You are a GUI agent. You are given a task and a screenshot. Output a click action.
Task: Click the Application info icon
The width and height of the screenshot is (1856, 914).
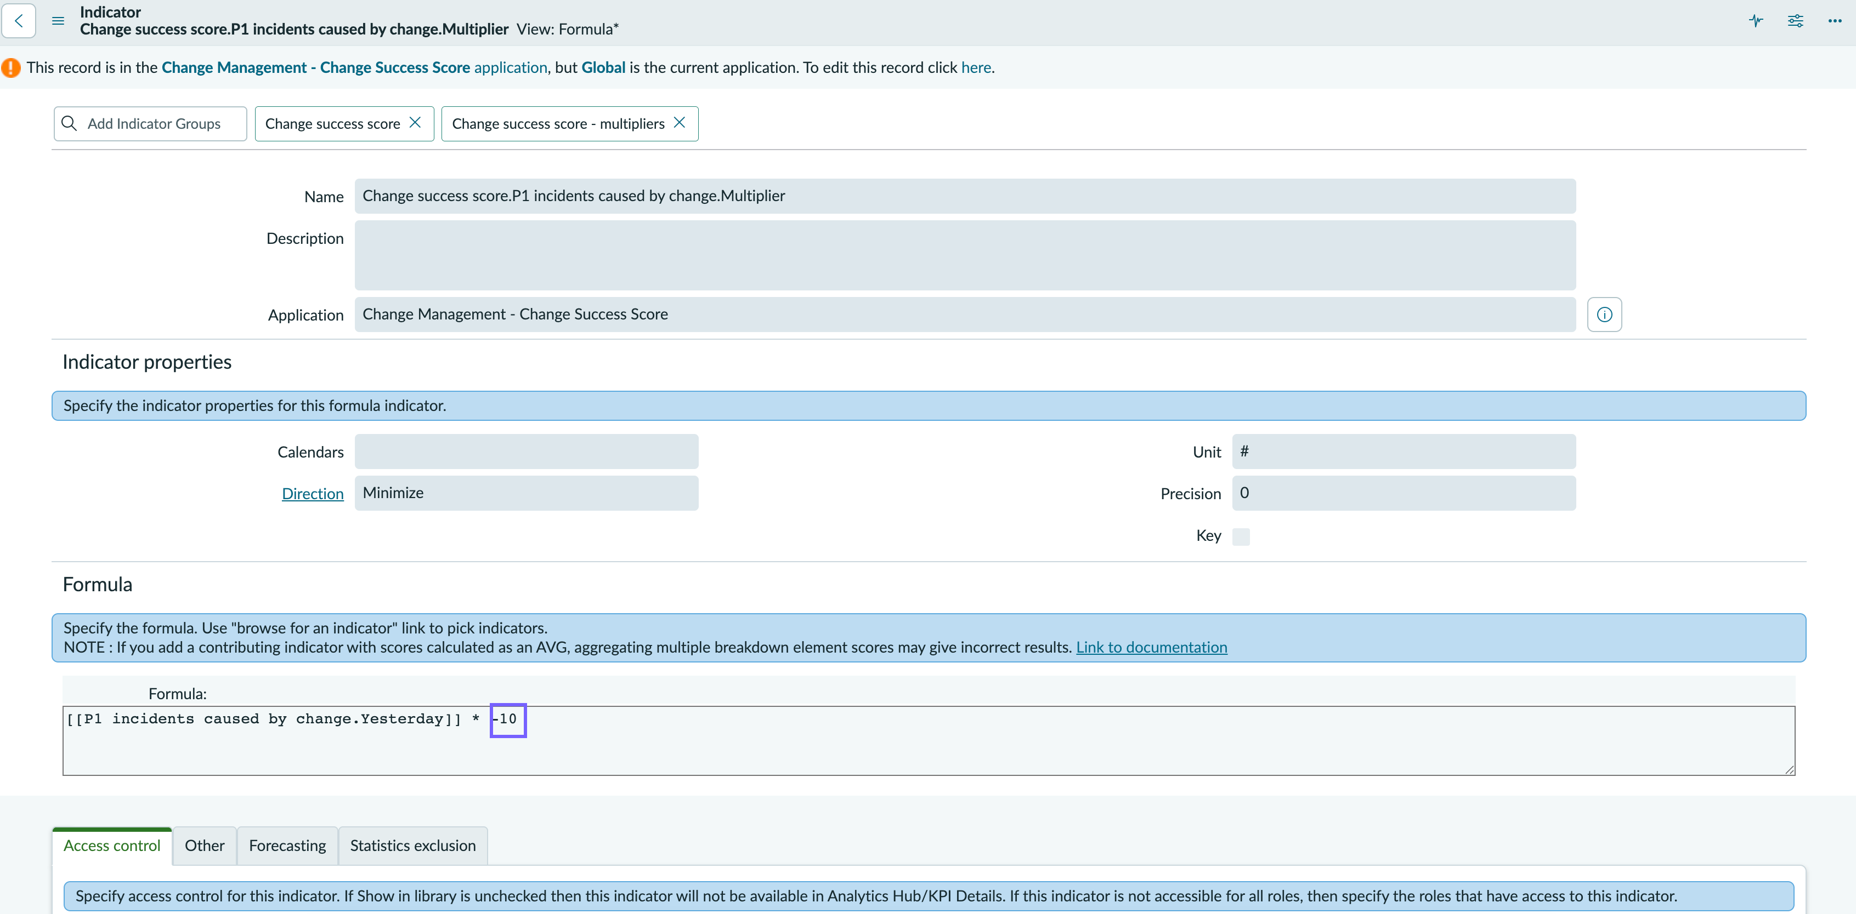point(1605,315)
